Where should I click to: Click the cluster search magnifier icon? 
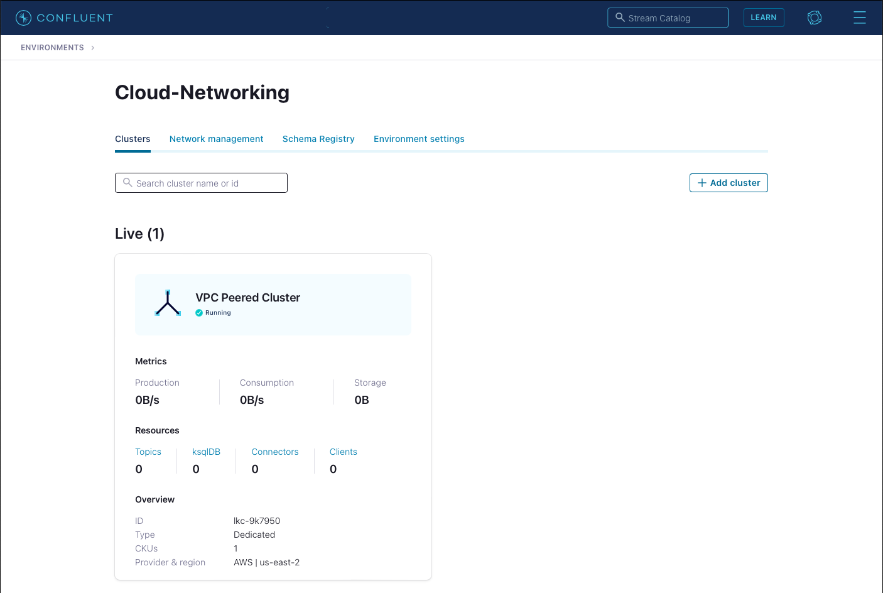[x=127, y=183]
